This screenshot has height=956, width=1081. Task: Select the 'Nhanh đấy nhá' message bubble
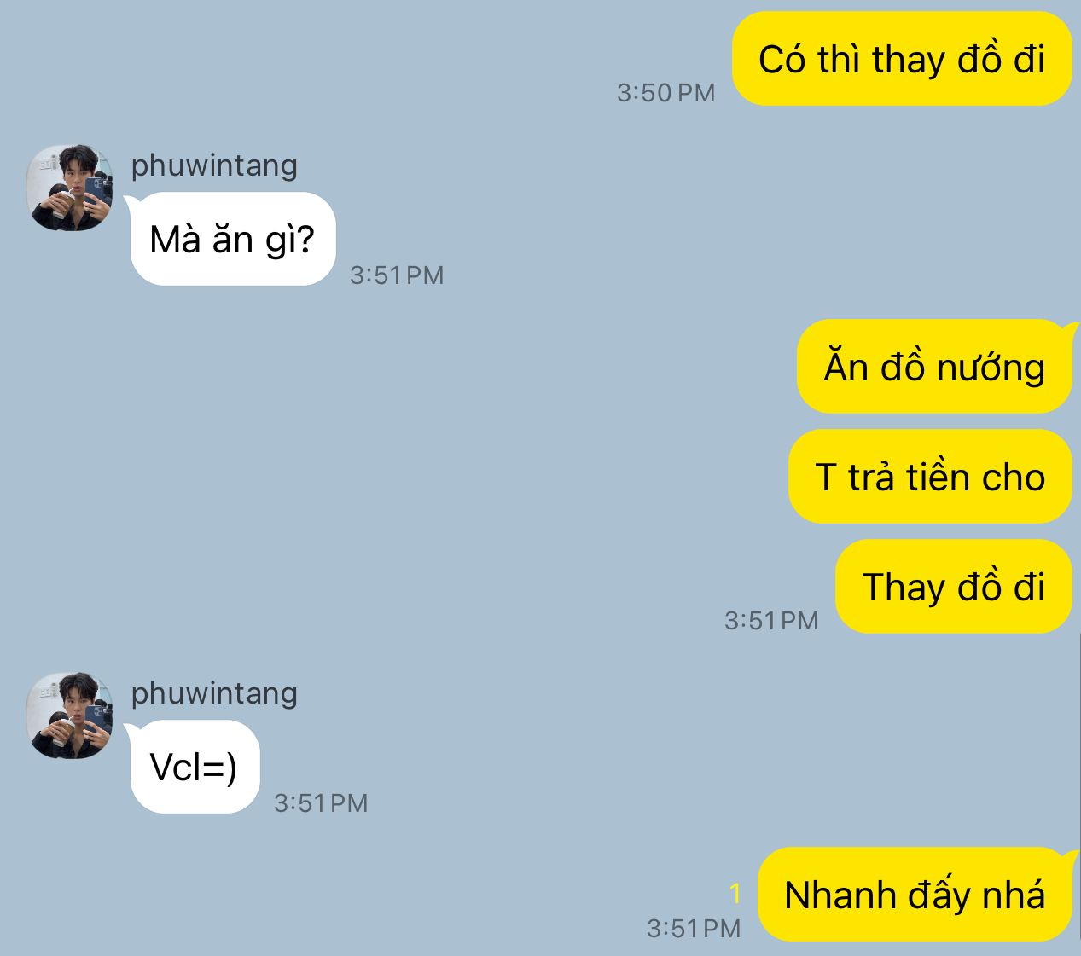coord(915,895)
